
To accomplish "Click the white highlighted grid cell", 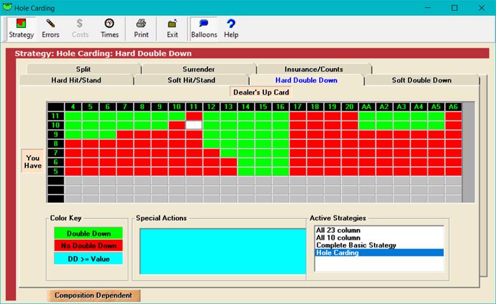I will pyautogui.click(x=194, y=126).
